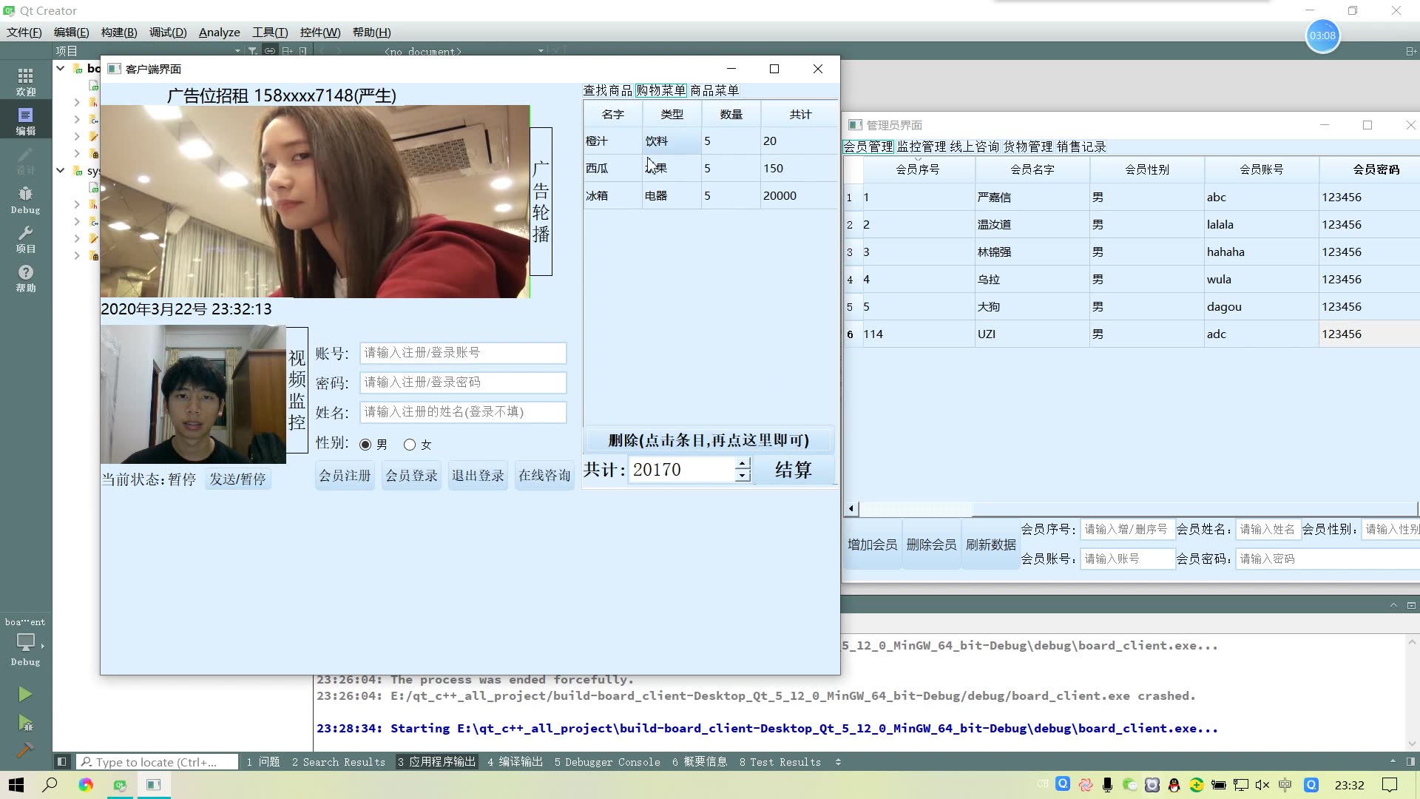Viewport: 1420px width, 799px height.
Task: Increase total with spinbox up arrow
Action: (743, 463)
